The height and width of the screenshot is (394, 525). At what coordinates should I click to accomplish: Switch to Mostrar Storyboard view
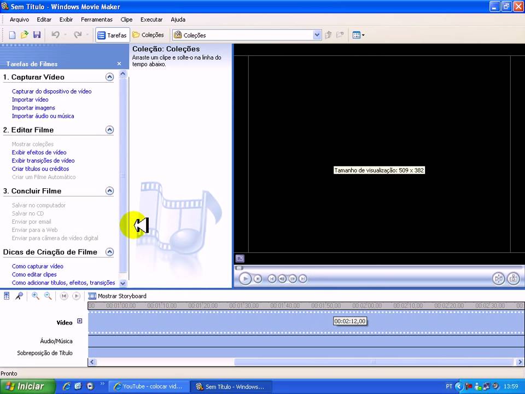[117, 296]
